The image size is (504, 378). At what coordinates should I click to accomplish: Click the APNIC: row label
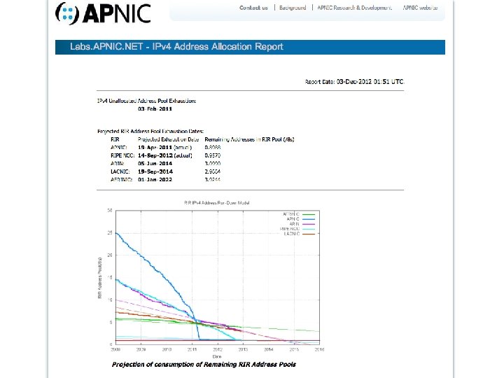pos(118,148)
